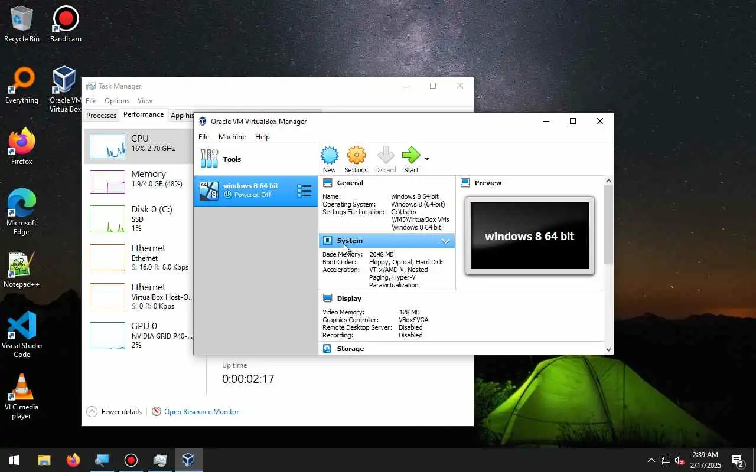The height and width of the screenshot is (472, 756).
Task: Click the Boot Order Floppy, Optical, Hard Disk value
Action: tap(406, 262)
